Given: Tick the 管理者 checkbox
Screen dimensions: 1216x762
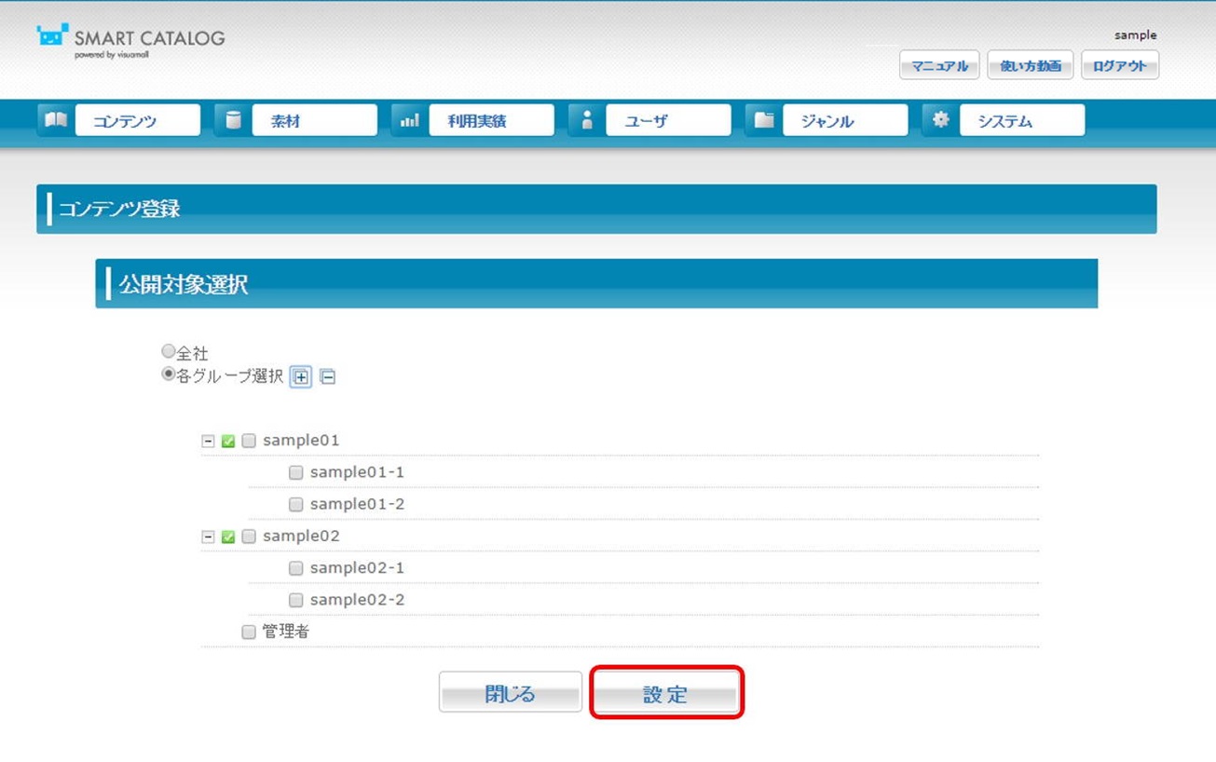Looking at the screenshot, I should (x=249, y=633).
